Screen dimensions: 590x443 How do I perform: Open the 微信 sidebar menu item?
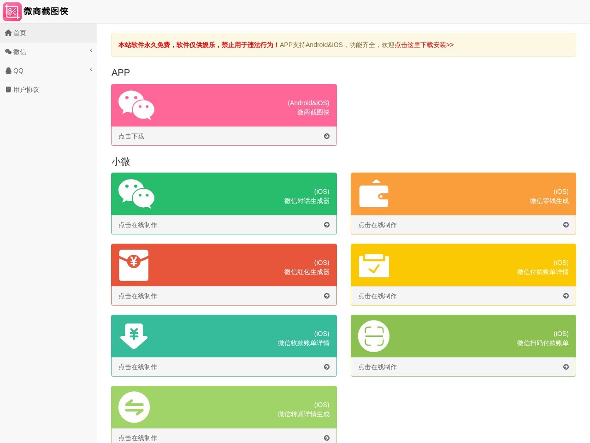pyautogui.click(x=48, y=52)
